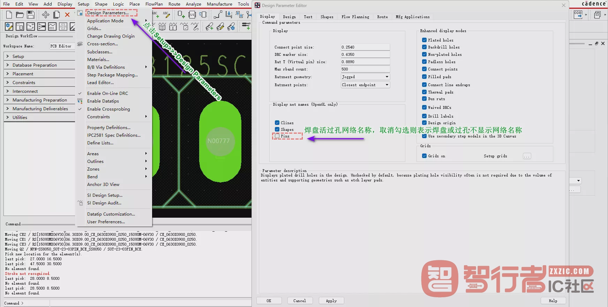Click the red X Delete icon
The width and height of the screenshot is (608, 307).
tap(67, 15)
